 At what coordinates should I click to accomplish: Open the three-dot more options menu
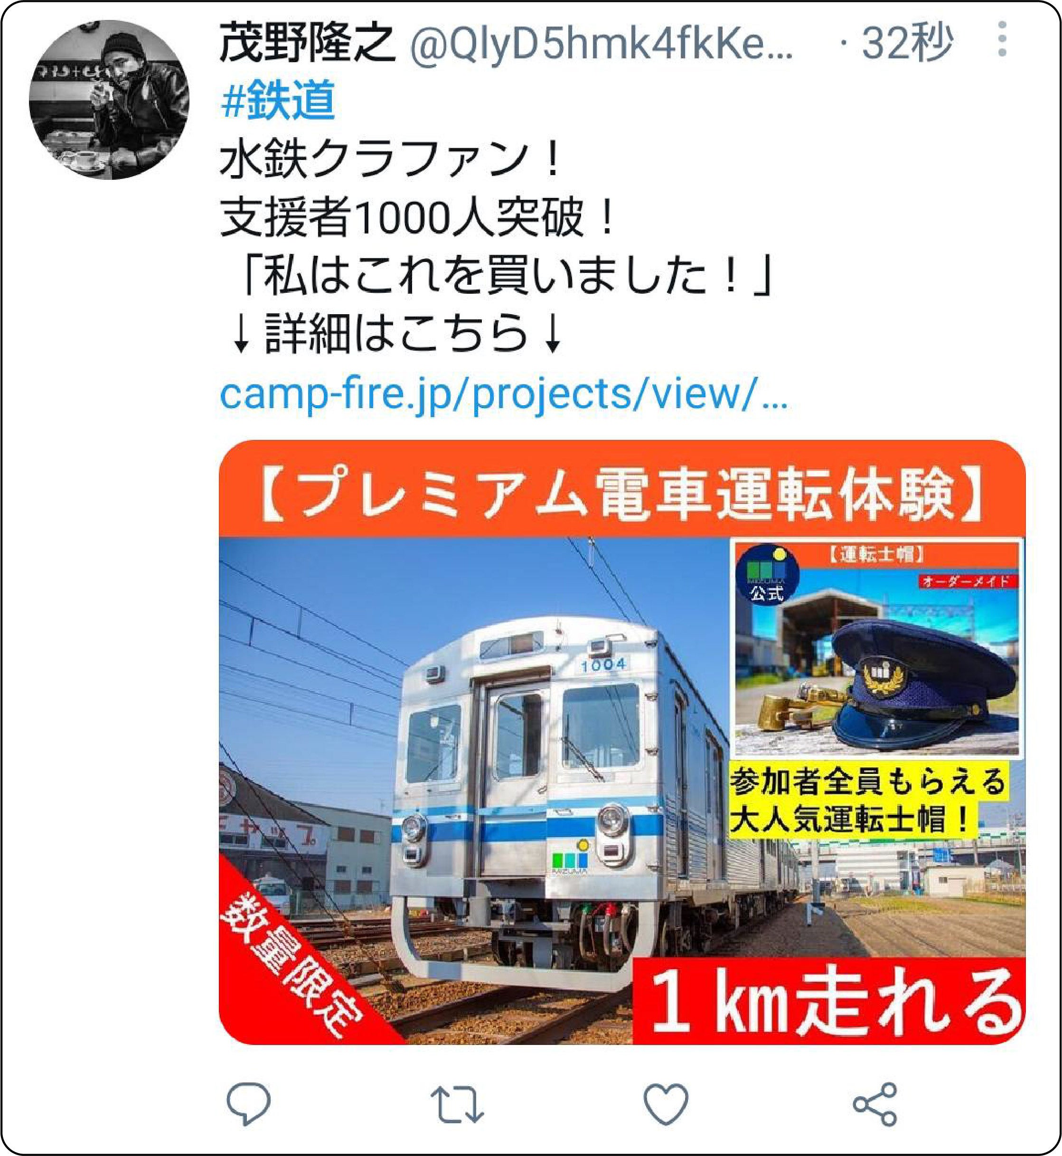click(1002, 39)
